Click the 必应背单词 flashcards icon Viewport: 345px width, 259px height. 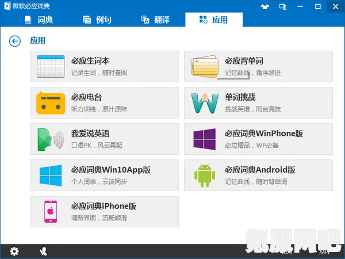coord(205,67)
